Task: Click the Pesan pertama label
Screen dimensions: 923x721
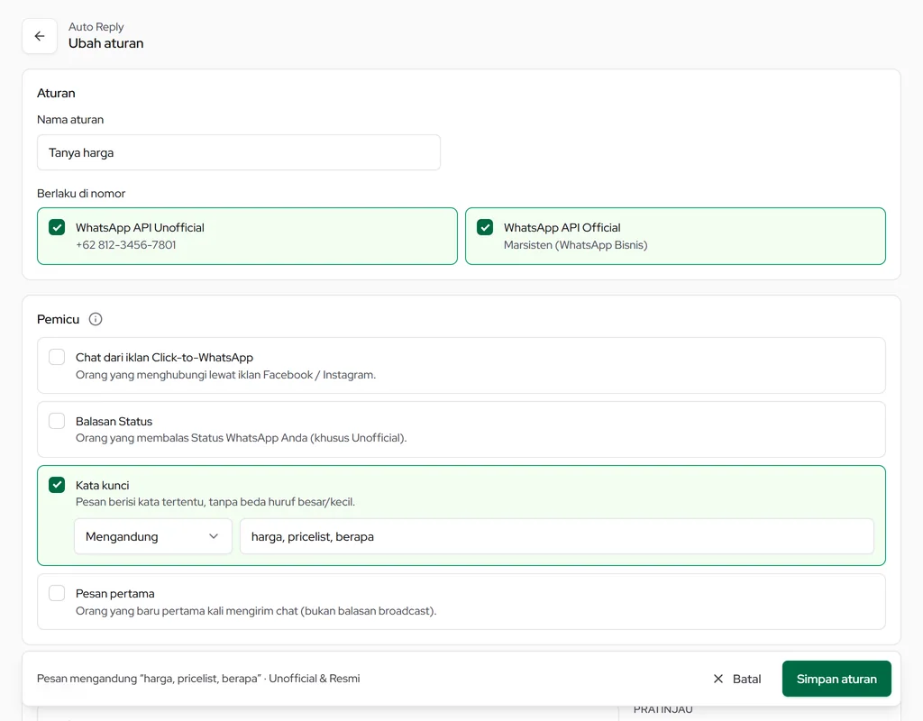Action: 114,594
